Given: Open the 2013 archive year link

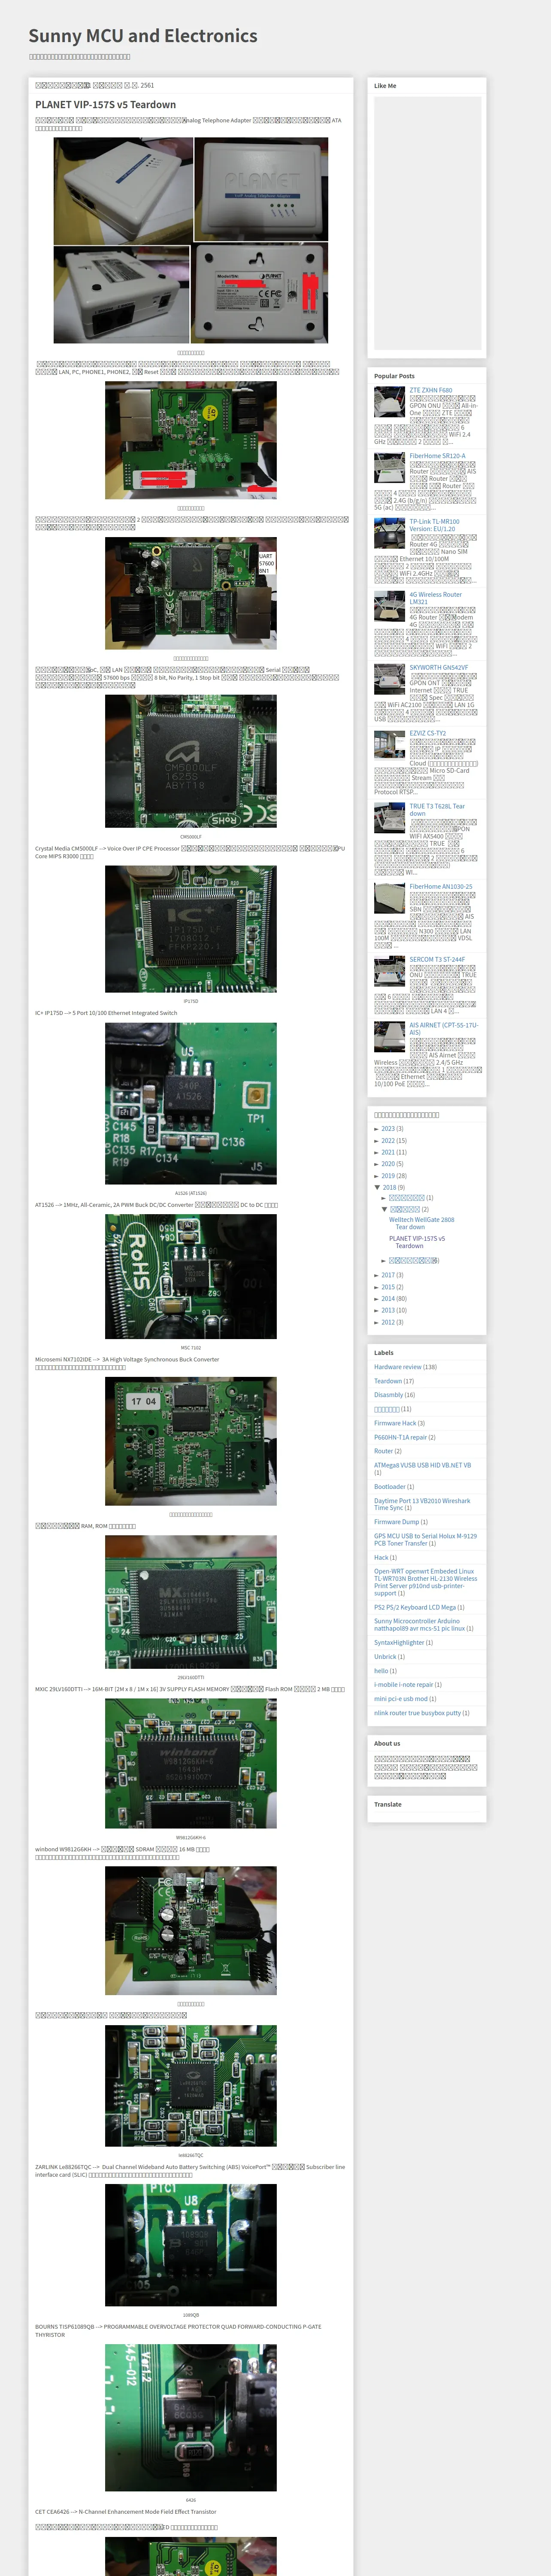Looking at the screenshot, I should (x=388, y=1310).
